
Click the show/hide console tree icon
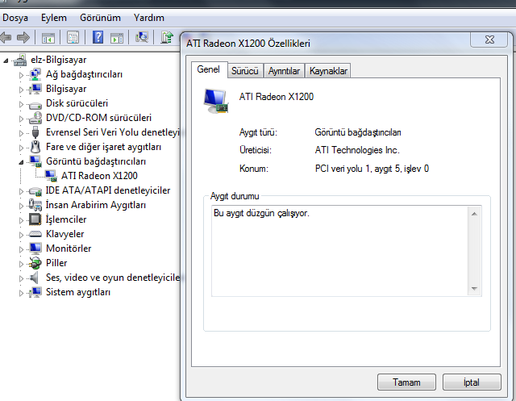coord(48,38)
